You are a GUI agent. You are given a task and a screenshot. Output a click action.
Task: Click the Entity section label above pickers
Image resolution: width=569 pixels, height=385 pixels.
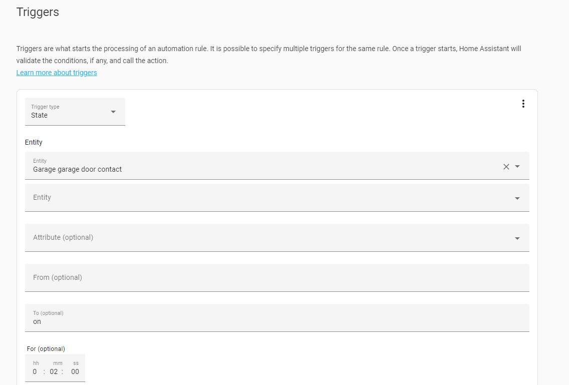tap(34, 143)
